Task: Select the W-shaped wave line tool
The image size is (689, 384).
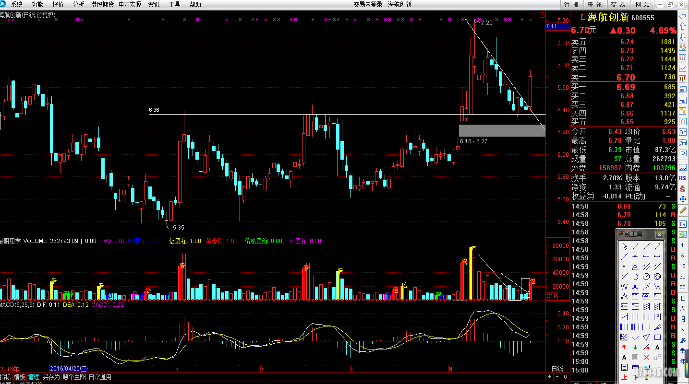Action: (x=624, y=286)
